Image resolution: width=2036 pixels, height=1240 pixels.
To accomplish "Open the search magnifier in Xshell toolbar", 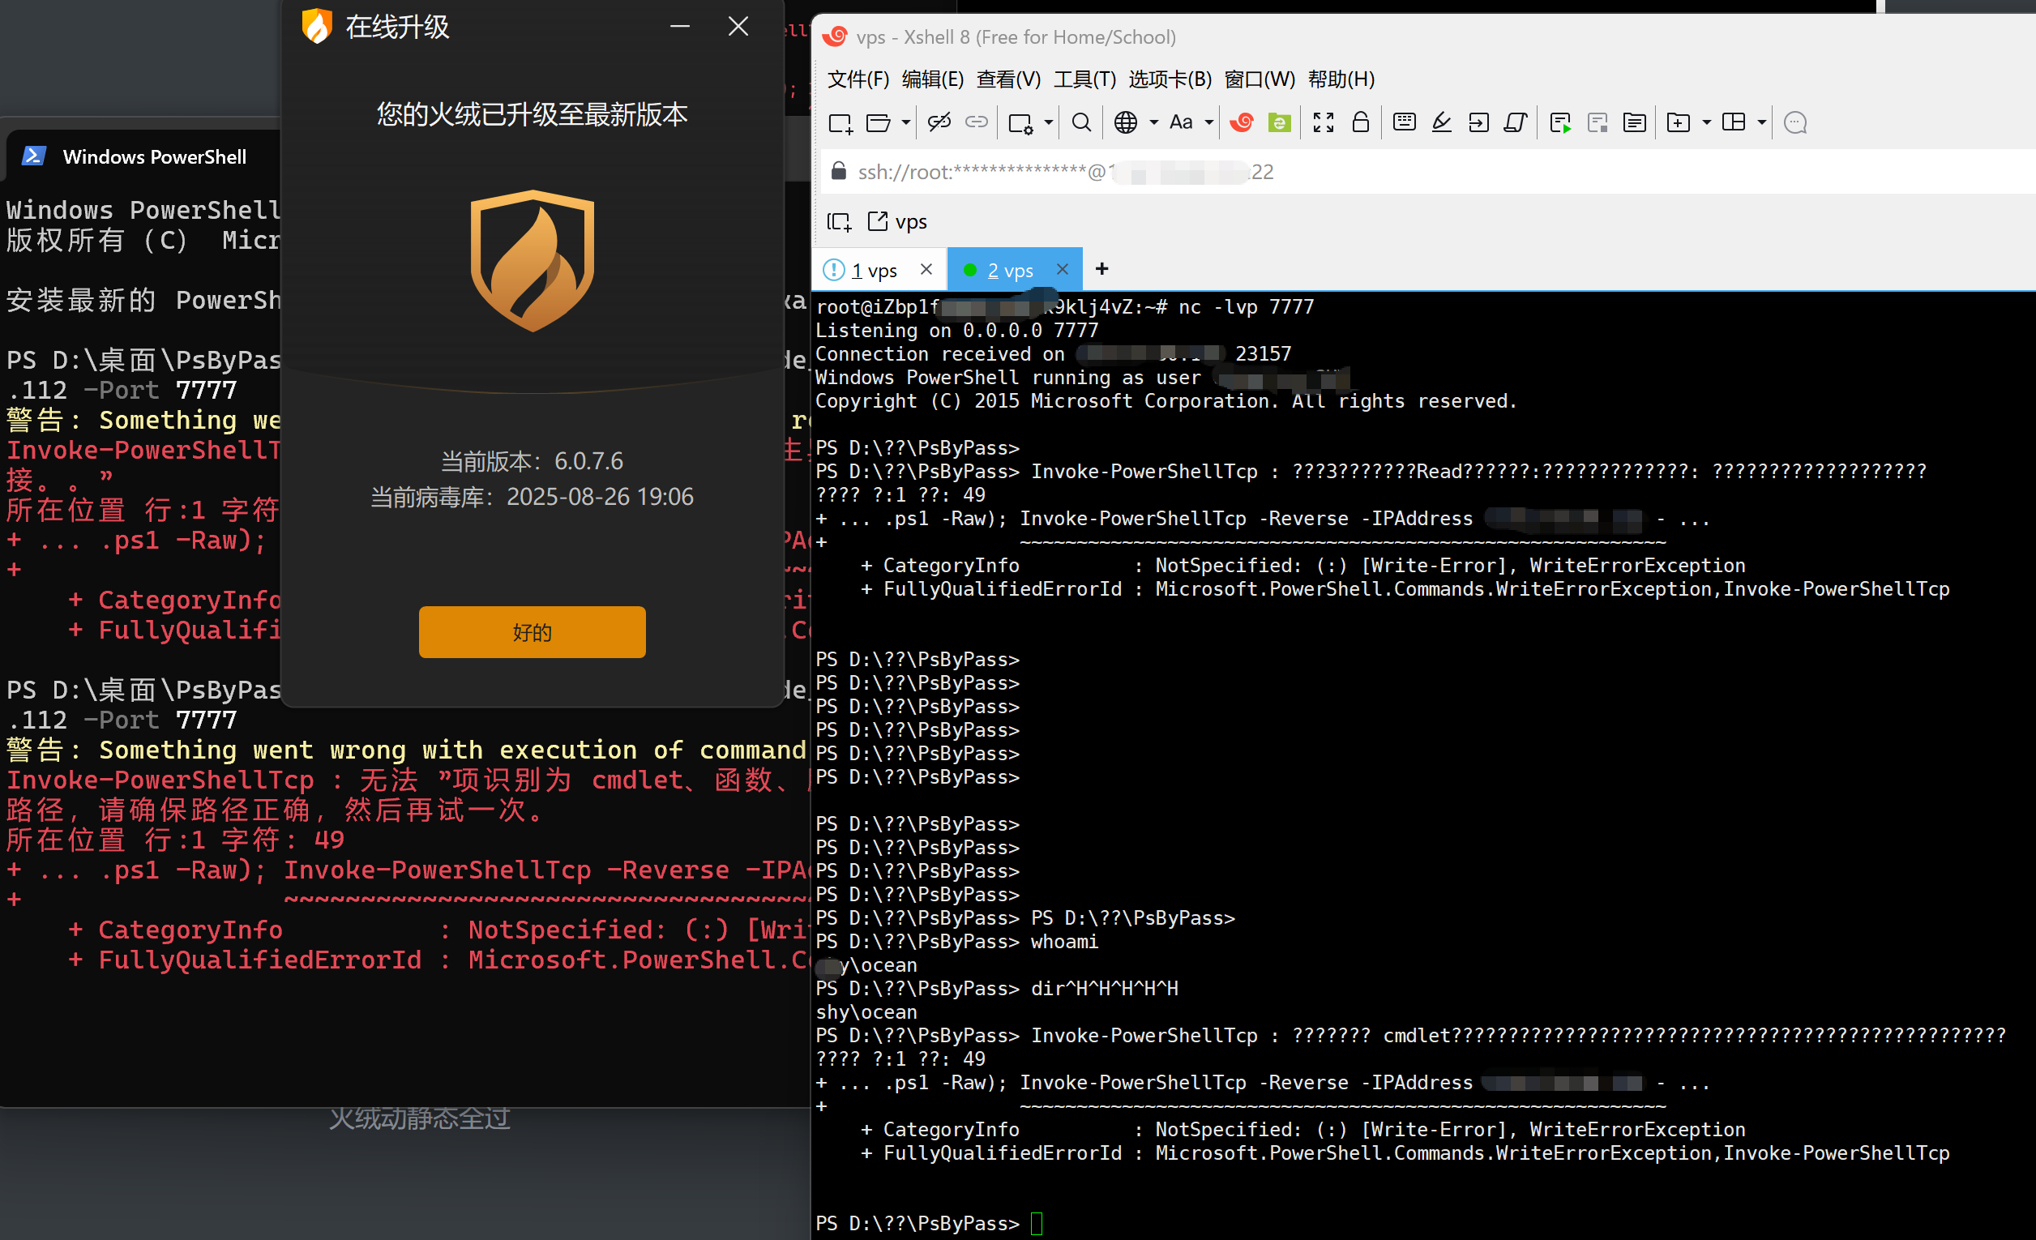I will (1080, 123).
